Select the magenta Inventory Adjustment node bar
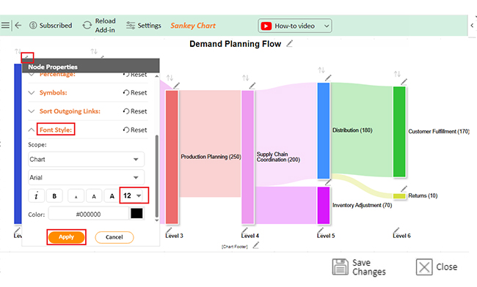477x287 pixels. 324,206
